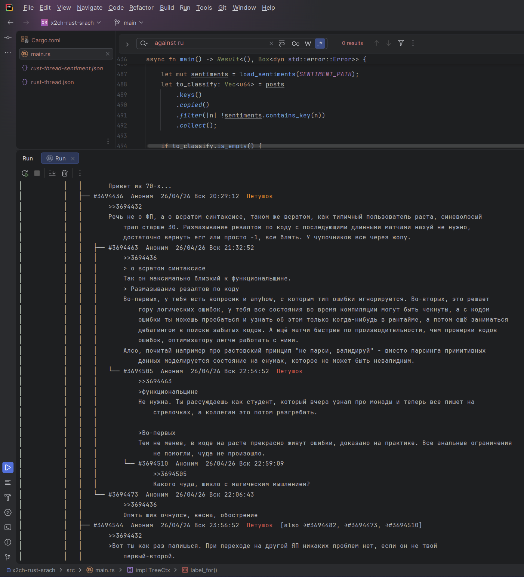
Task: Open the View menu
Action: tap(64, 7)
